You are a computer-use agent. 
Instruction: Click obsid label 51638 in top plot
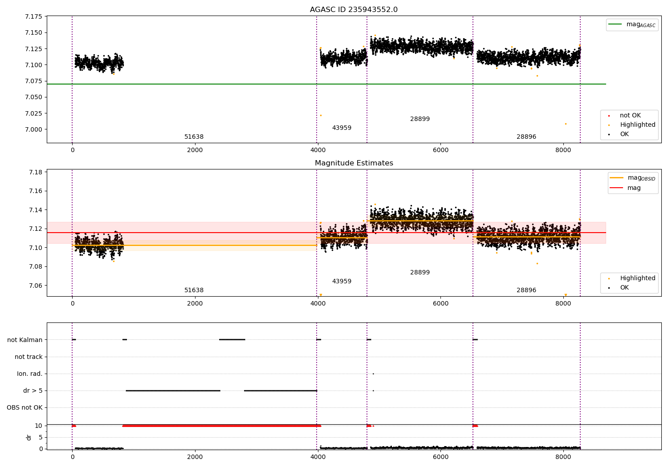(194, 137)
